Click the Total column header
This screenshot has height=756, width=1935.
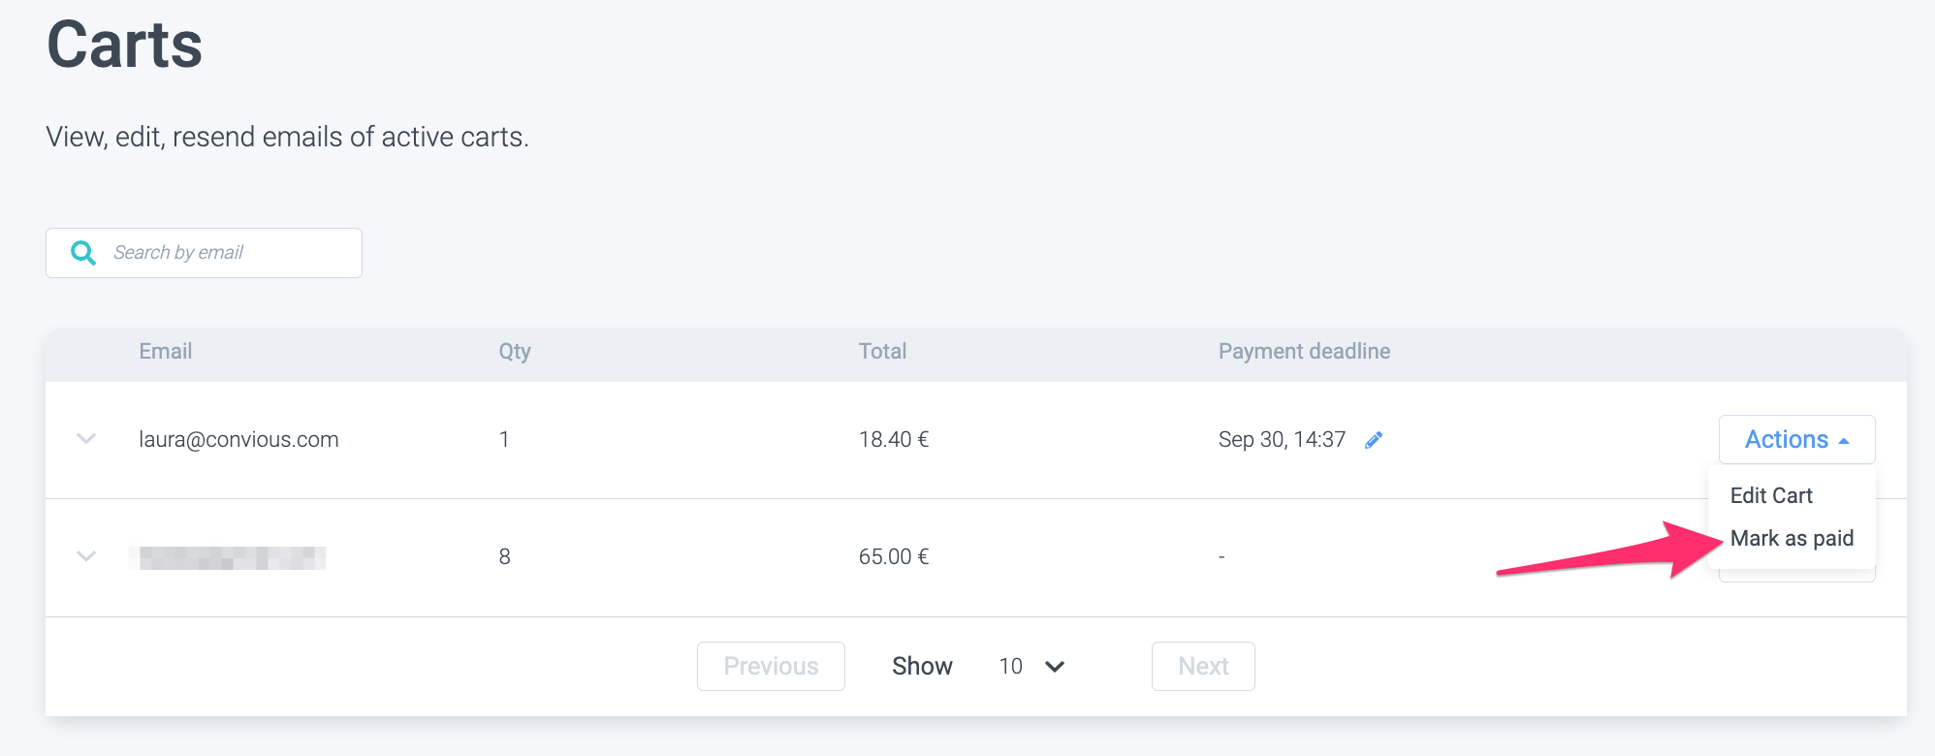(882, 352)
